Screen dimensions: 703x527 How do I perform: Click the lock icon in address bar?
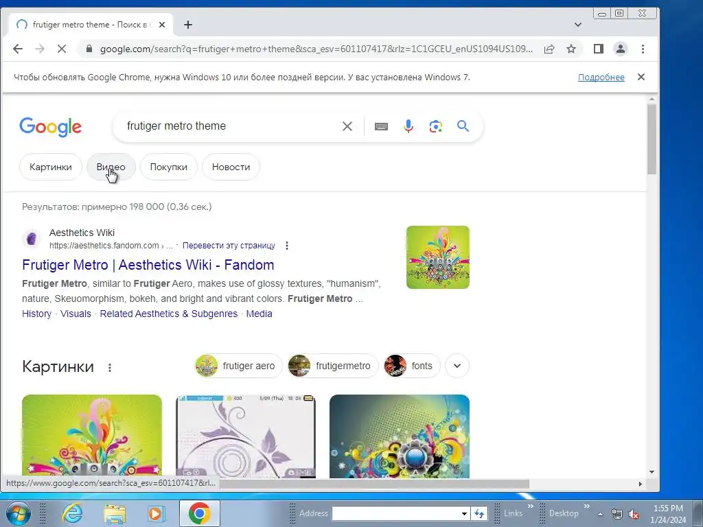pos(89,49)
